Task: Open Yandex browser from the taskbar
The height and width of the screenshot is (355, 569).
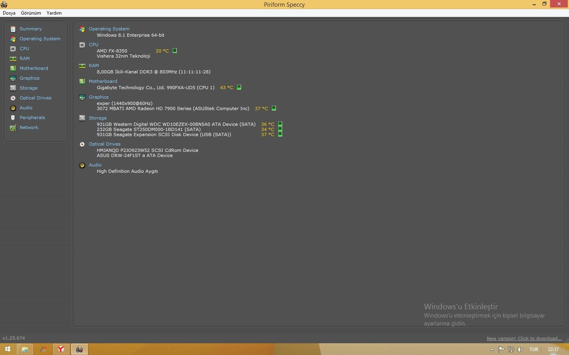Action: pyautogui.click(x=61, y=349)
